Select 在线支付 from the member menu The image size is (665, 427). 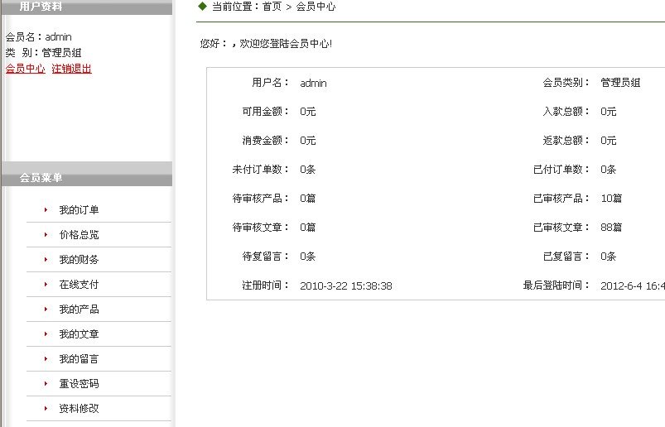click(79, 285)
